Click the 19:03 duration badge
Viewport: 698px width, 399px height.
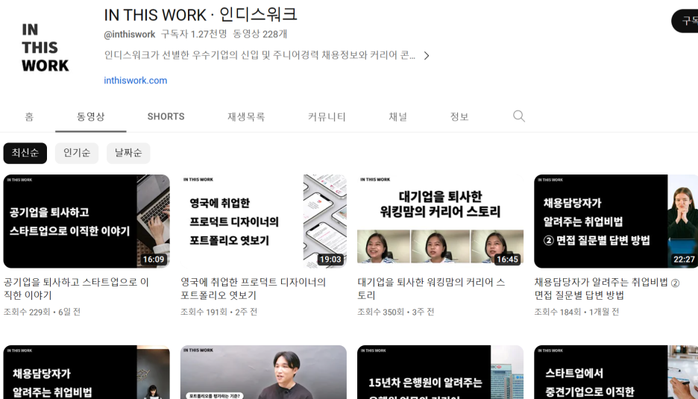[x=330, y=260]
